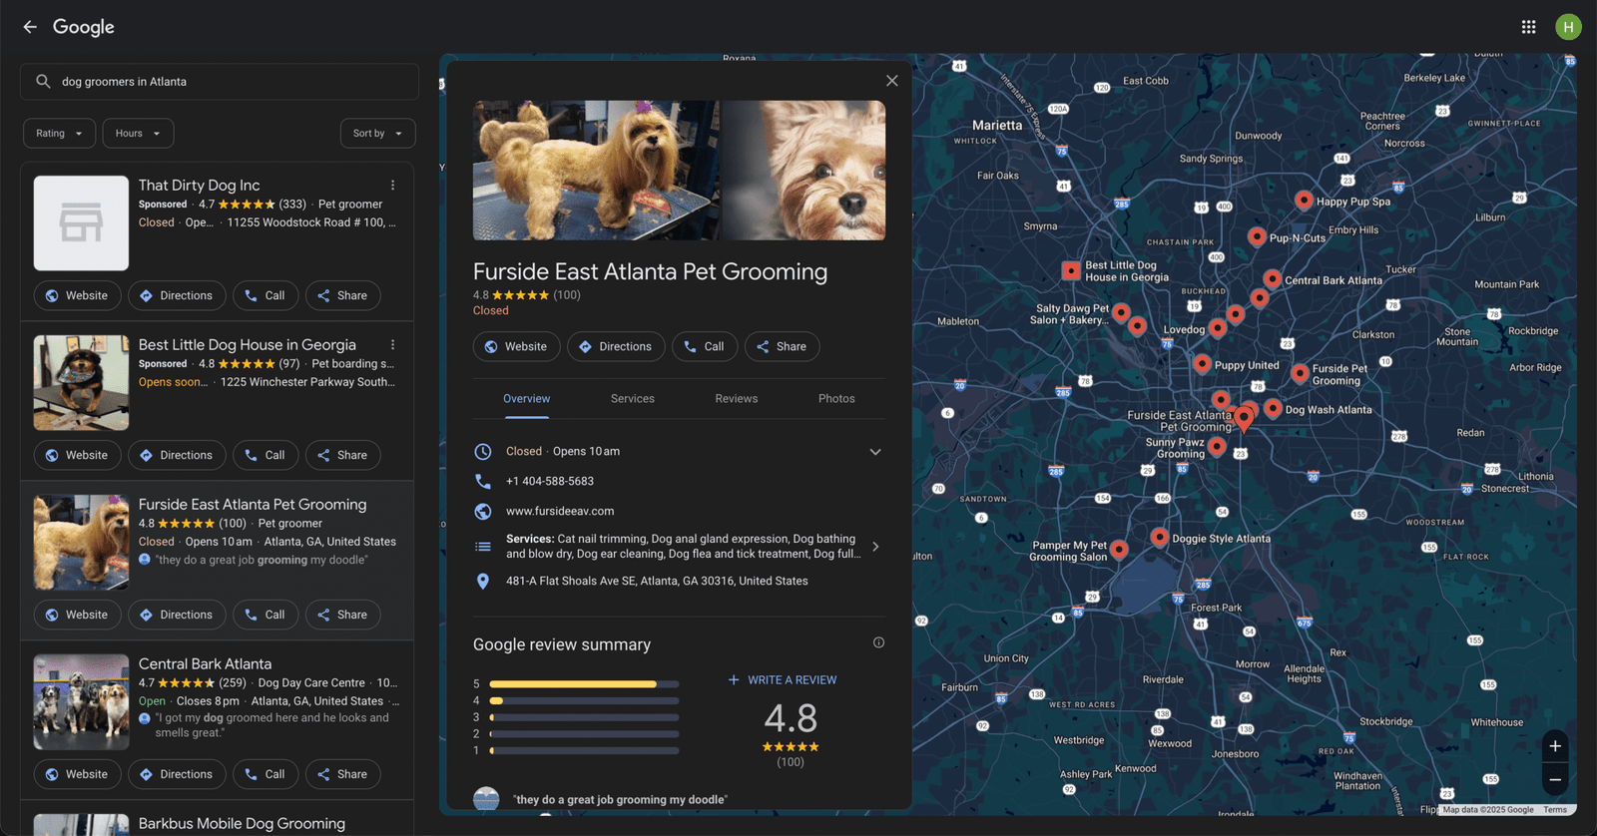Switch to the Reviews tab
This screenshot has width=1597, height=836.
tap(737, 398)
